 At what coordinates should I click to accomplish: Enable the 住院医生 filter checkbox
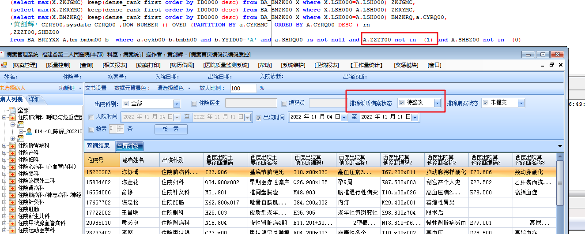[194, 104]
